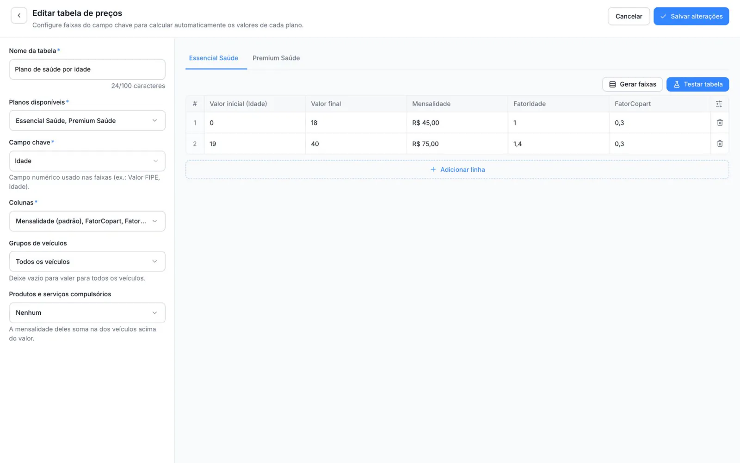Screen dimensions: 740x463
Task: Open Grupos de veículos dropdown
Action: pyautogui.click(x=87, y=262)
